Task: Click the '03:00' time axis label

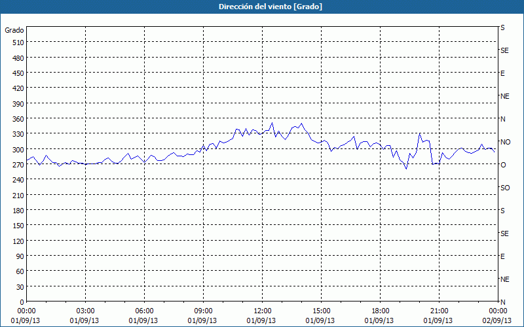Action: (x=86, y=311)
